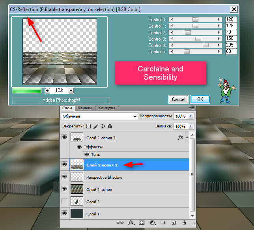Hide layer Слой 1
This screenshot has width=254, height=230.
[x=64, y=213]
